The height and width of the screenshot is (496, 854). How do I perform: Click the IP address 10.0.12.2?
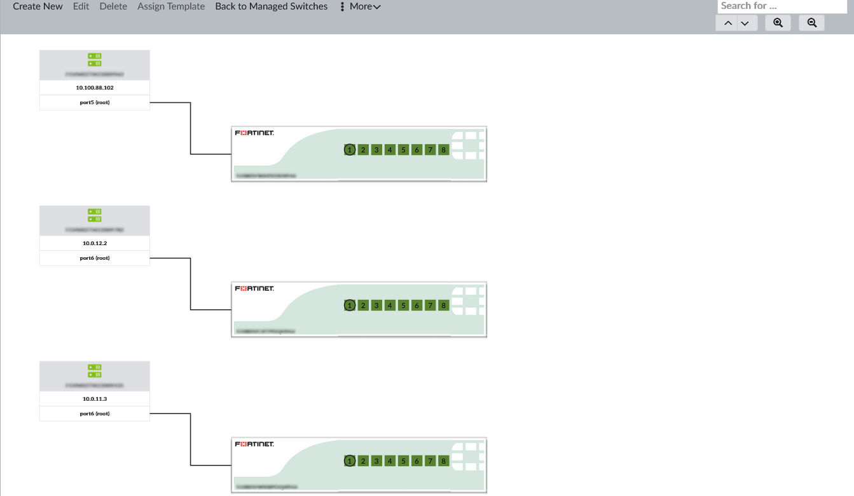[95, 243]
